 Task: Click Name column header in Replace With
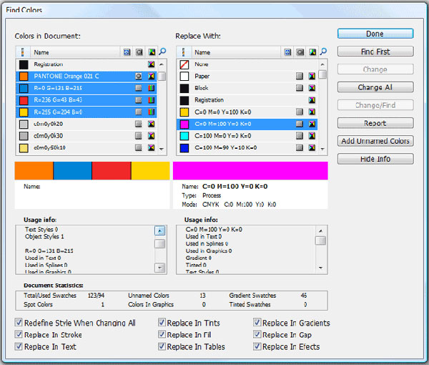236,52
